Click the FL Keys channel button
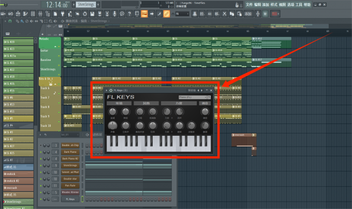This screenshot has width=352, height=209. pos(70,199)
